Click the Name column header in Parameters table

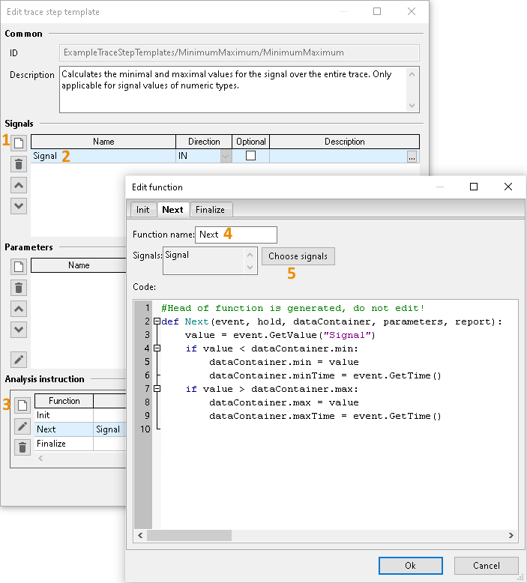point(79,265)
